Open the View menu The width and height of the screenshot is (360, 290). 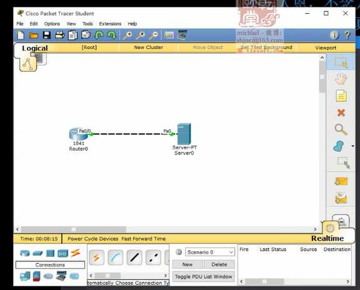click(71, 24)
